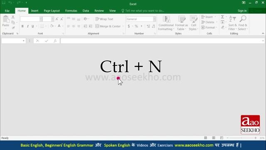Image resolution: width=266 pixels, height=150 pixels.
Task: Switch to the Data tab
Action: [86, 11]
